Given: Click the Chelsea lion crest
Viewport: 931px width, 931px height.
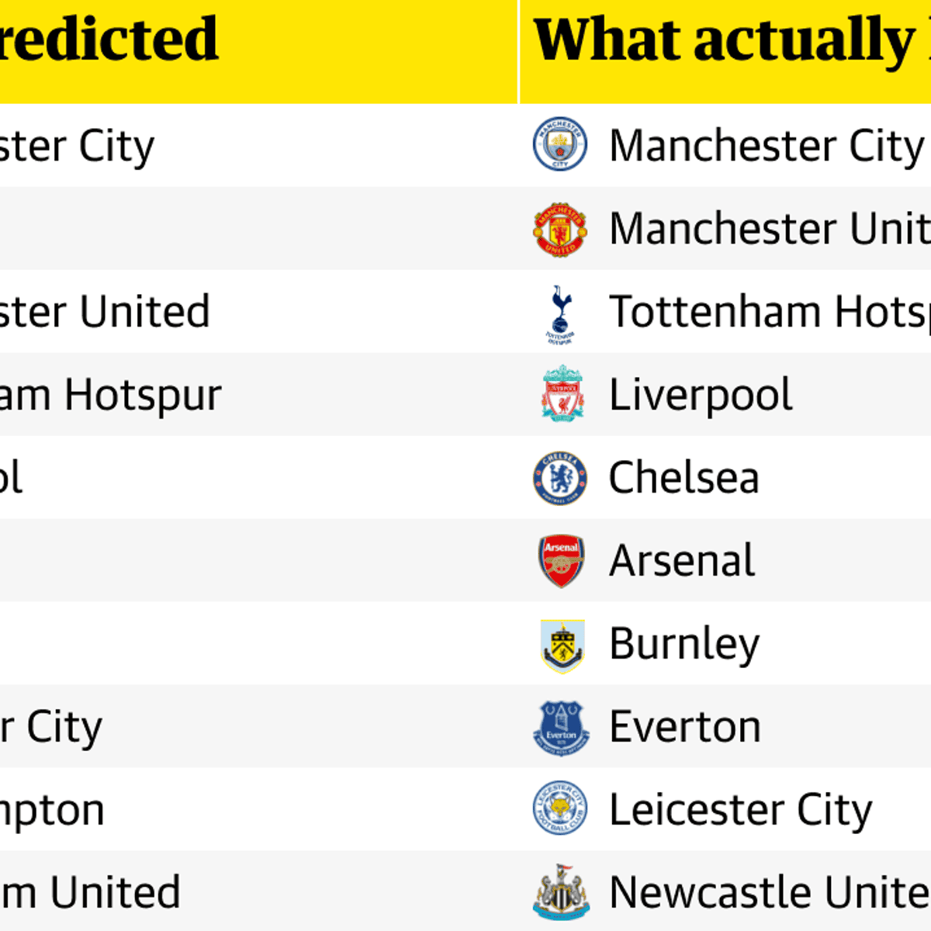Looking at the screenshot, I should pyautogui.click(x=560, y=478).
